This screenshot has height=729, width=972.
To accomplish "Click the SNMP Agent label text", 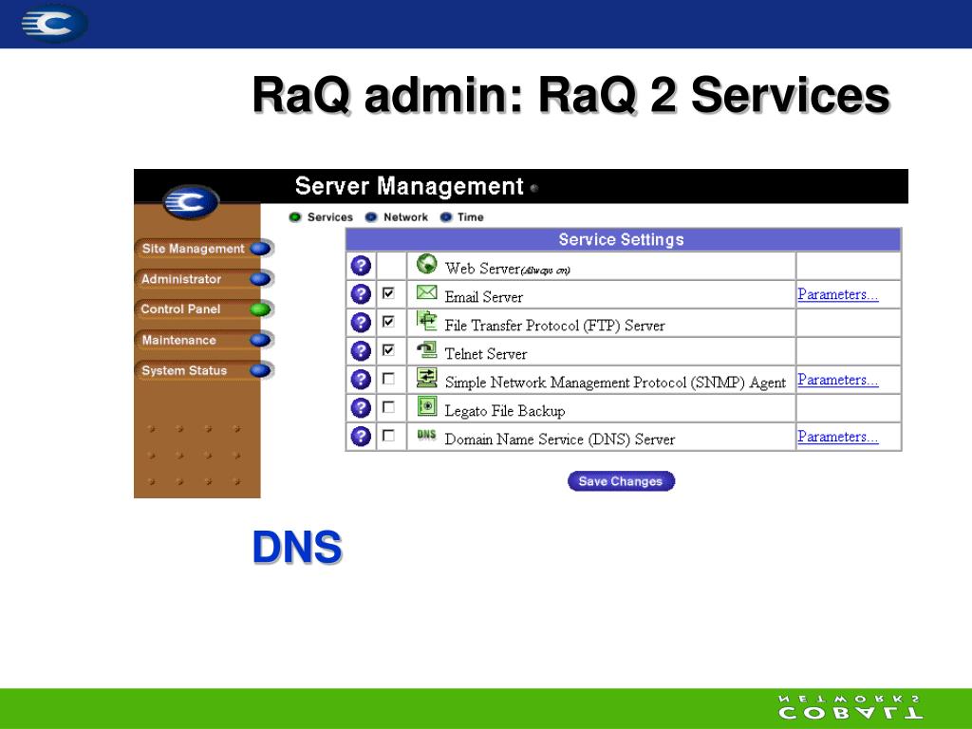I will pyautogui.click(x=615, y=383).
